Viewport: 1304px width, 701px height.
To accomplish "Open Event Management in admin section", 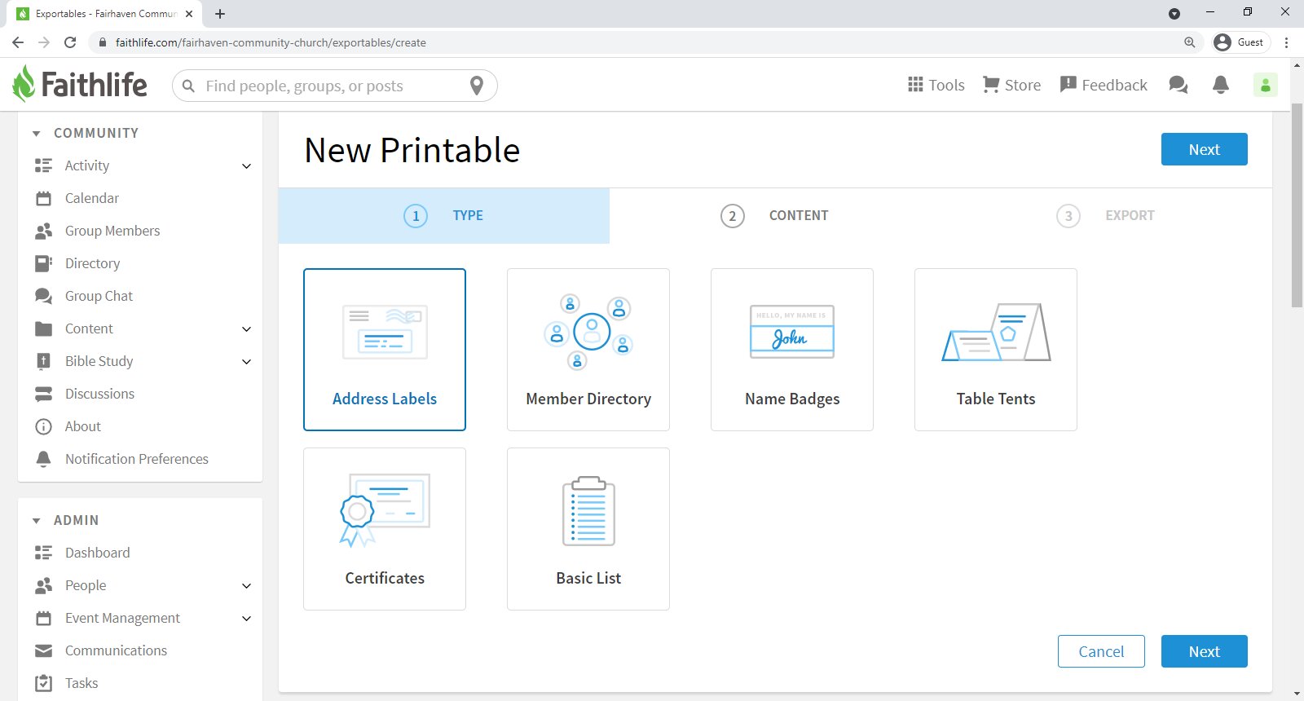I will point(122,618).
